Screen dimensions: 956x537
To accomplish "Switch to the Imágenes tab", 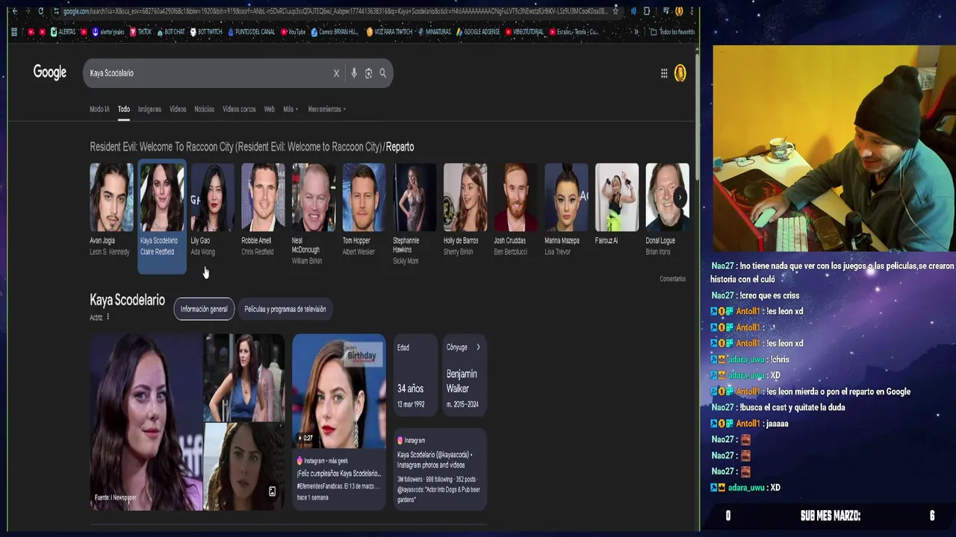I will click(x=149, y=109).
